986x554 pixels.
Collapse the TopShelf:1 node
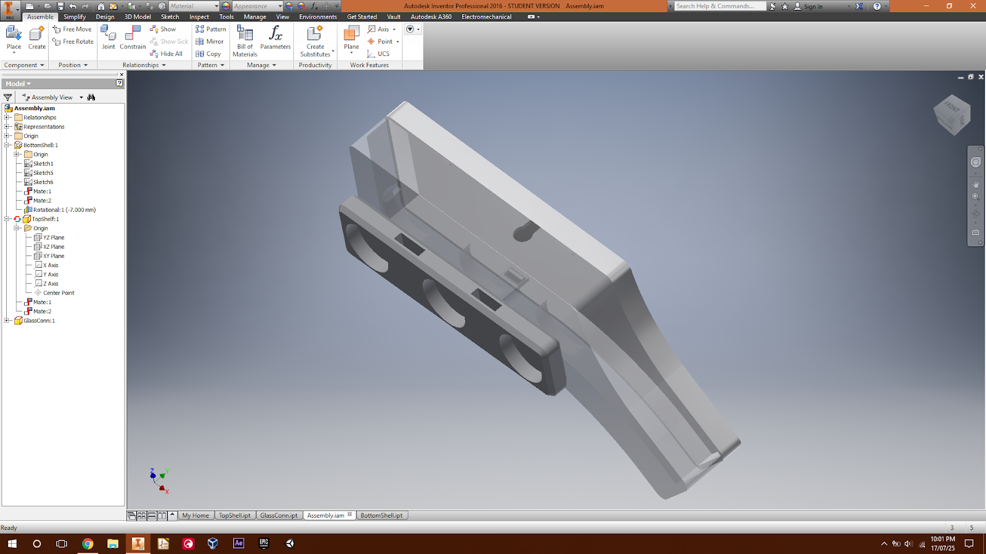(x=7, y=219)
